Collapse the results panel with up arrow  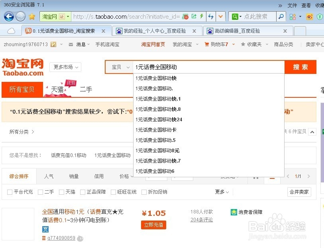[x=312, y=132]
